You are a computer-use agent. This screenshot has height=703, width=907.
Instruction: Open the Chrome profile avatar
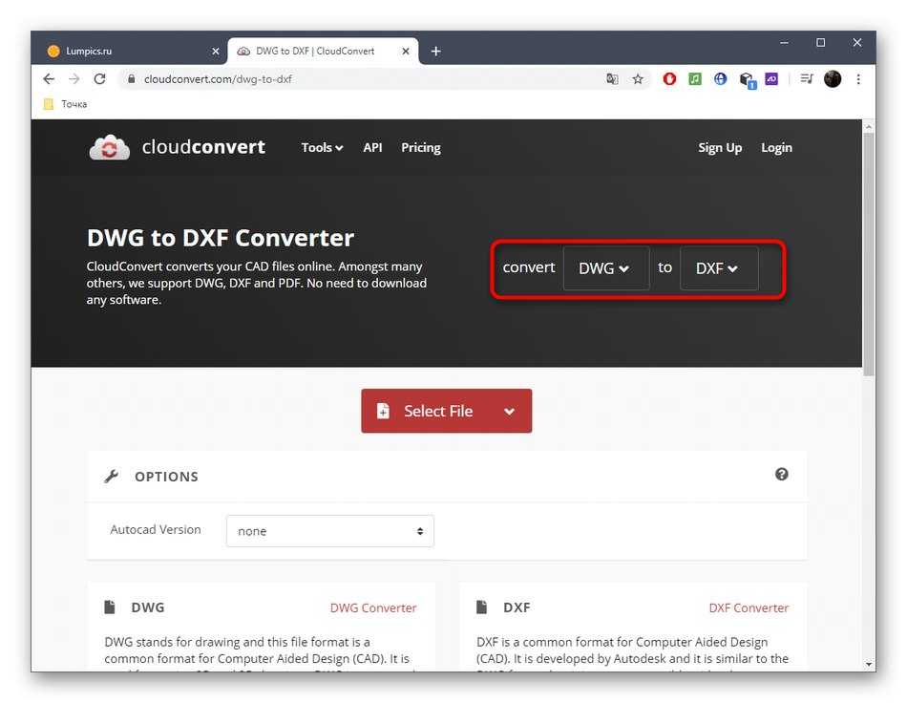click(833, 79)
